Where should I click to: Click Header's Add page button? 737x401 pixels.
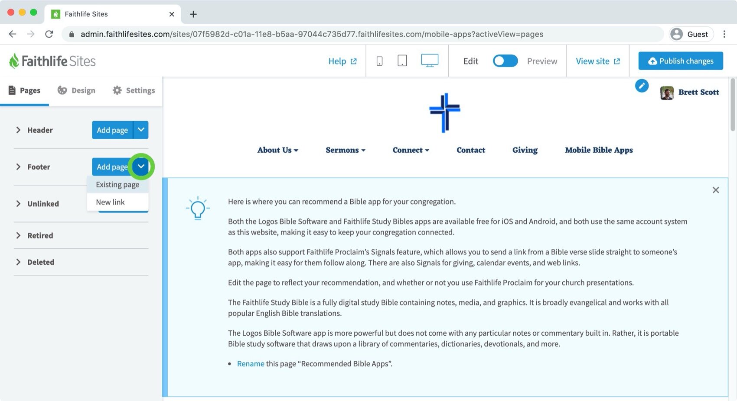coord(112,130)
